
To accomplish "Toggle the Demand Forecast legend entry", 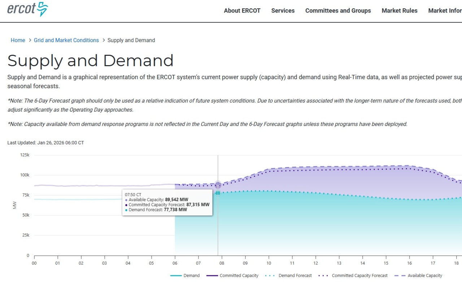I will point(288,276).
